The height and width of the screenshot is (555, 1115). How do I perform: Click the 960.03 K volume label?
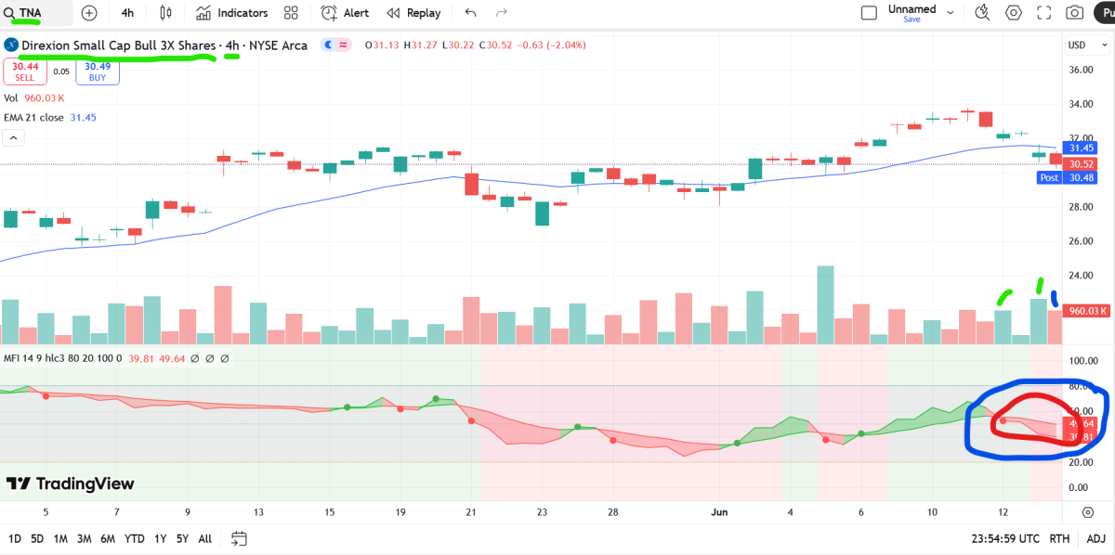pos(1086,312)
